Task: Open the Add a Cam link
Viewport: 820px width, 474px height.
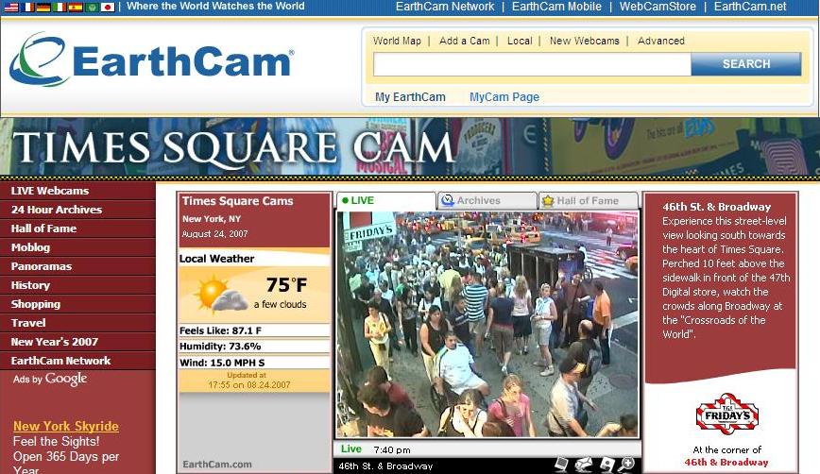Action: point(465,41)
